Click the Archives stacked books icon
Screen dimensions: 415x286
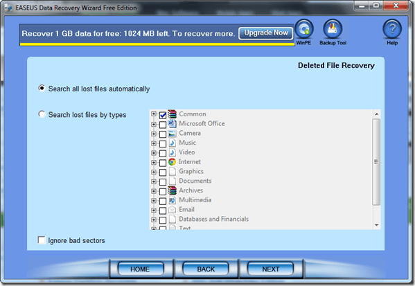click(x=172, y=190)
